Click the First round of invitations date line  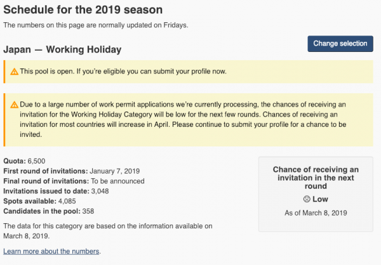pos(72,171)
